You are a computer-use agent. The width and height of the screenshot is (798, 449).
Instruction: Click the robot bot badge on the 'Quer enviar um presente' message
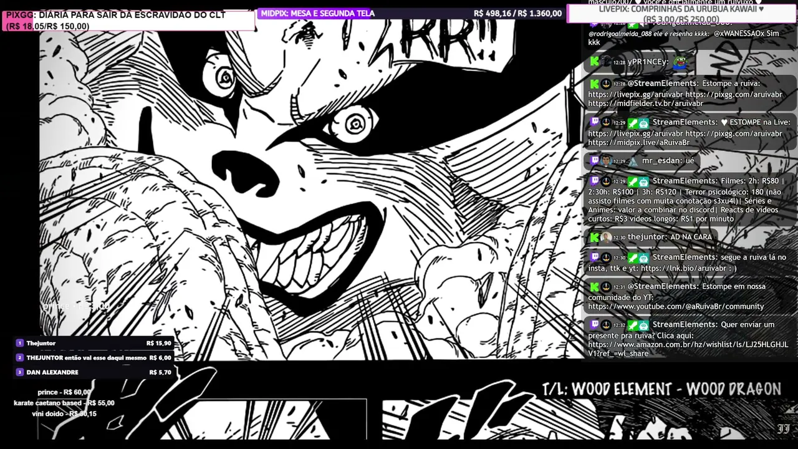(643, 324)
